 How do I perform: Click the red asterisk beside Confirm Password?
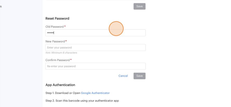click(x=71, y=60)
